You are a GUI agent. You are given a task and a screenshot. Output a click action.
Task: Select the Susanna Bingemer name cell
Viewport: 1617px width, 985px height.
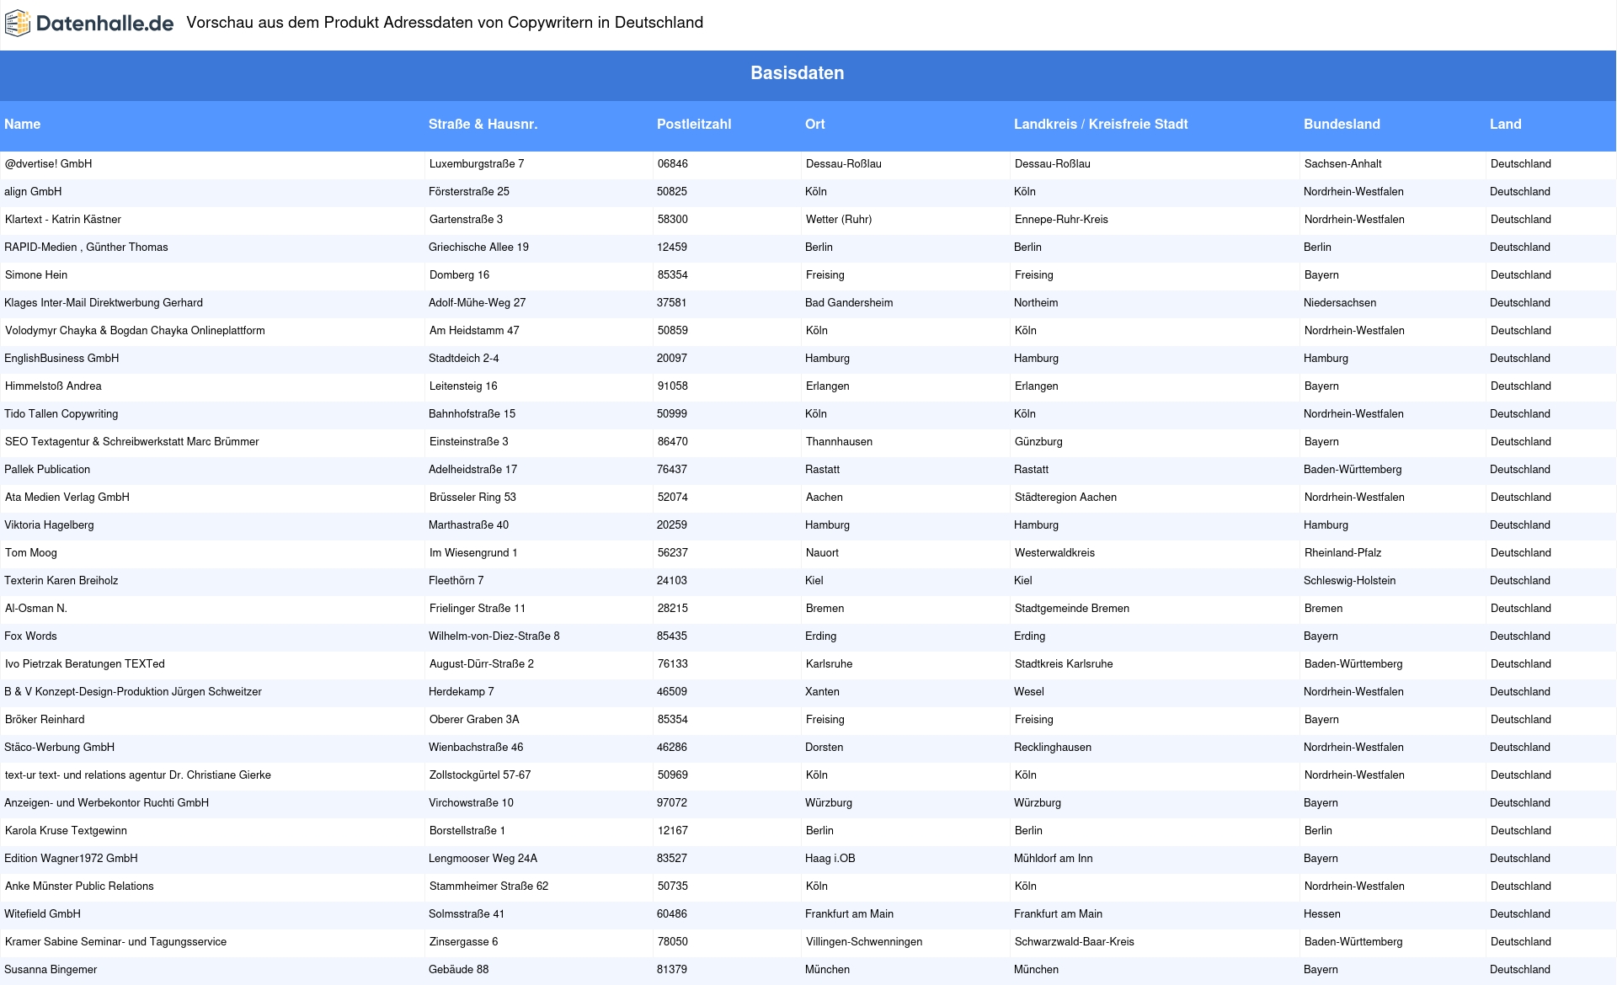[51, 970]
